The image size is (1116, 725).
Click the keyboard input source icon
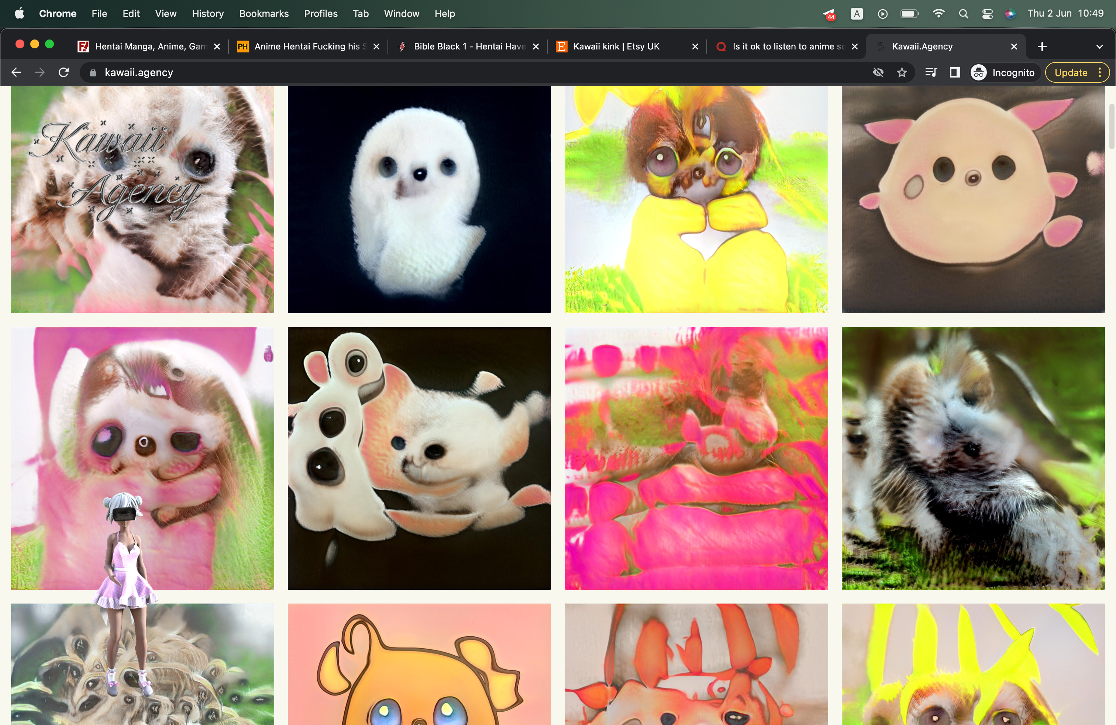coord(857,14)
